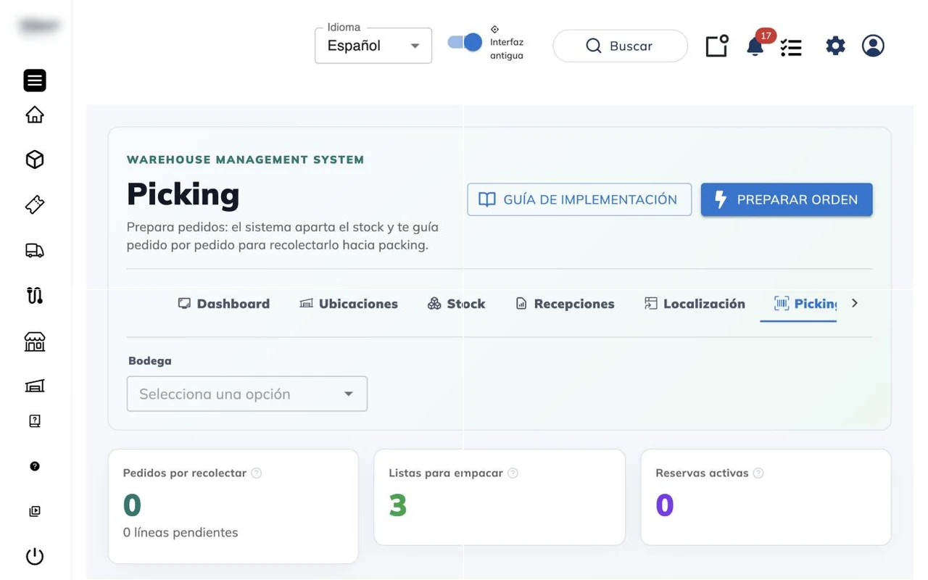
Task: Switch to the Recepciones tab
Action: (565, 304)
